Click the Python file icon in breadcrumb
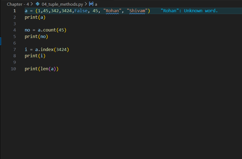The width and height of the screenshot is (242, 159). [38, 4]
